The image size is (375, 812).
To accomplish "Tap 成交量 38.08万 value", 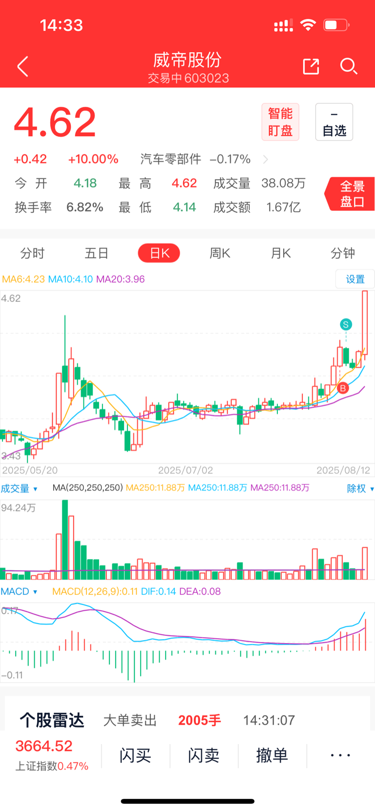I will [283, 184].
